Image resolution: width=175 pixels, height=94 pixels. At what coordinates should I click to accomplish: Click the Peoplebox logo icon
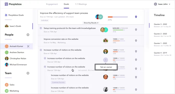click(x=6, y=4)
